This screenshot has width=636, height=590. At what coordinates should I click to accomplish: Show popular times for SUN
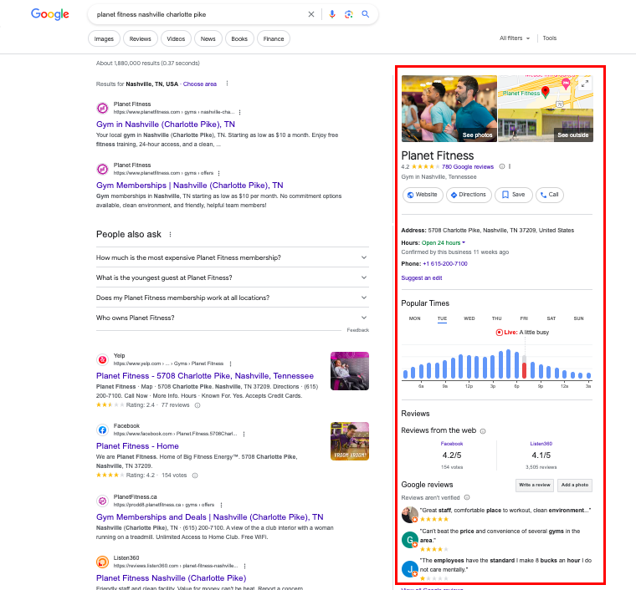pos(578,318)
